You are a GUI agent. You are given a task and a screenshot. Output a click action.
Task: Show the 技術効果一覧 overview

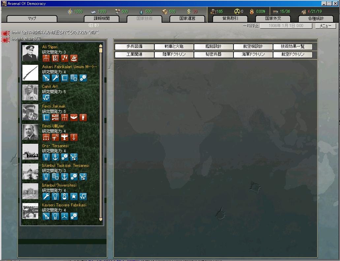293,46
